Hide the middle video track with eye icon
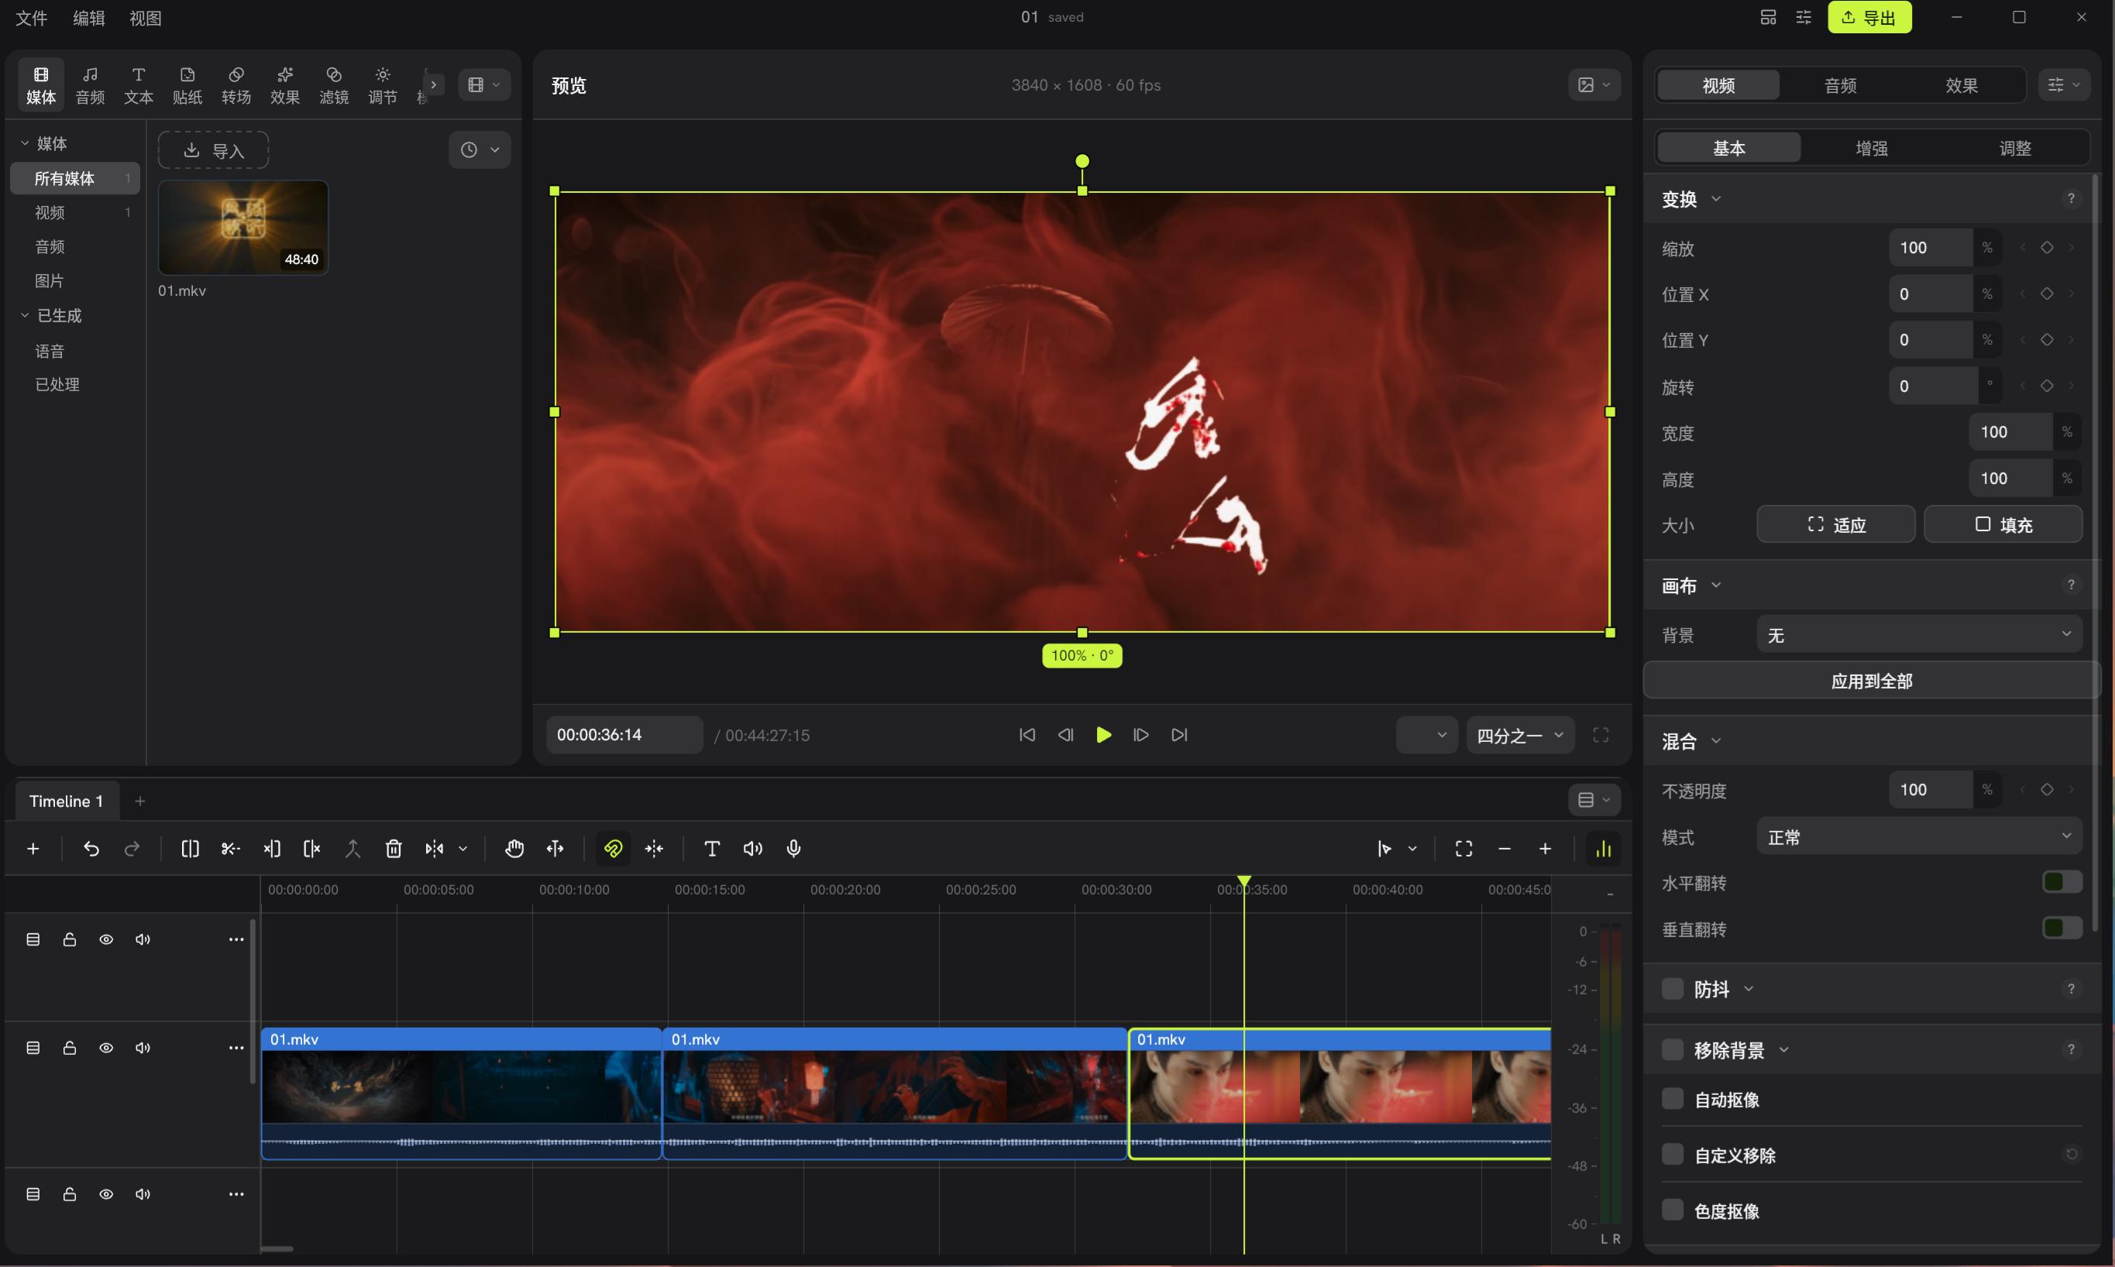The width and height of the screenshot is (2115, 1267). click(x=106, y=1048)
